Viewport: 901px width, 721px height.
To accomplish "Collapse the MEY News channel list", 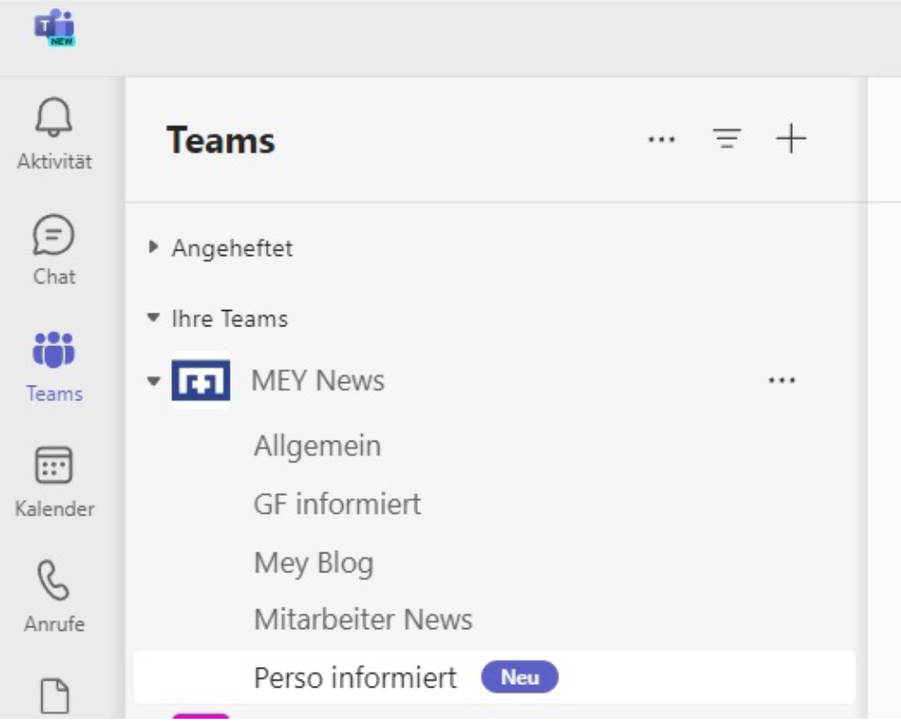I will click(153, 380).
